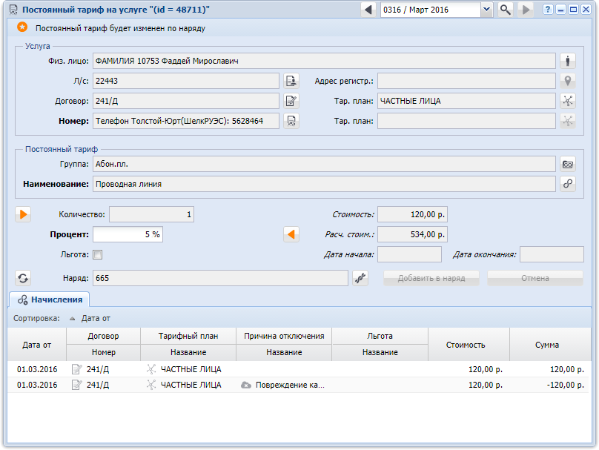Click the Дата окончания field

point(552,254)
